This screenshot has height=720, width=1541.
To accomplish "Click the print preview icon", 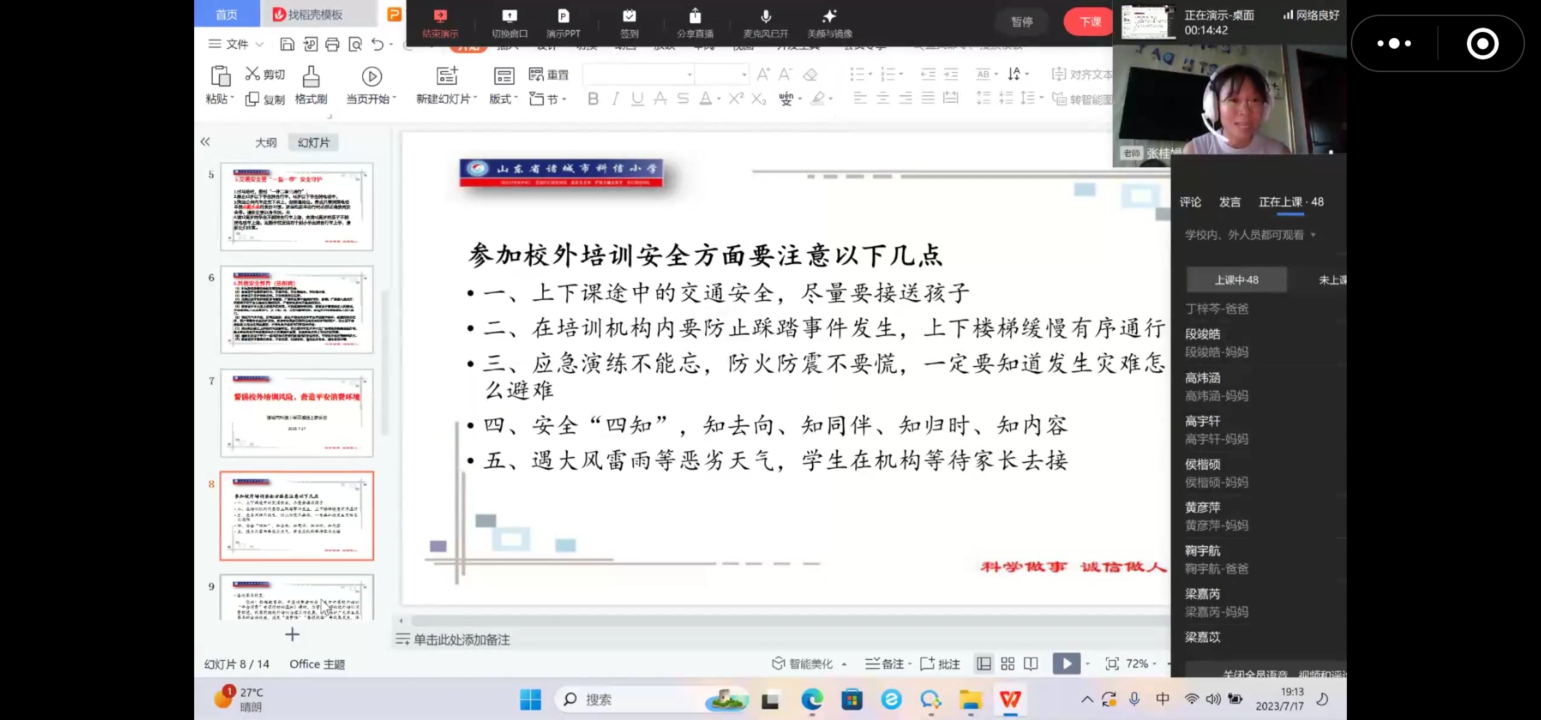I will click(x=355, y=44).
